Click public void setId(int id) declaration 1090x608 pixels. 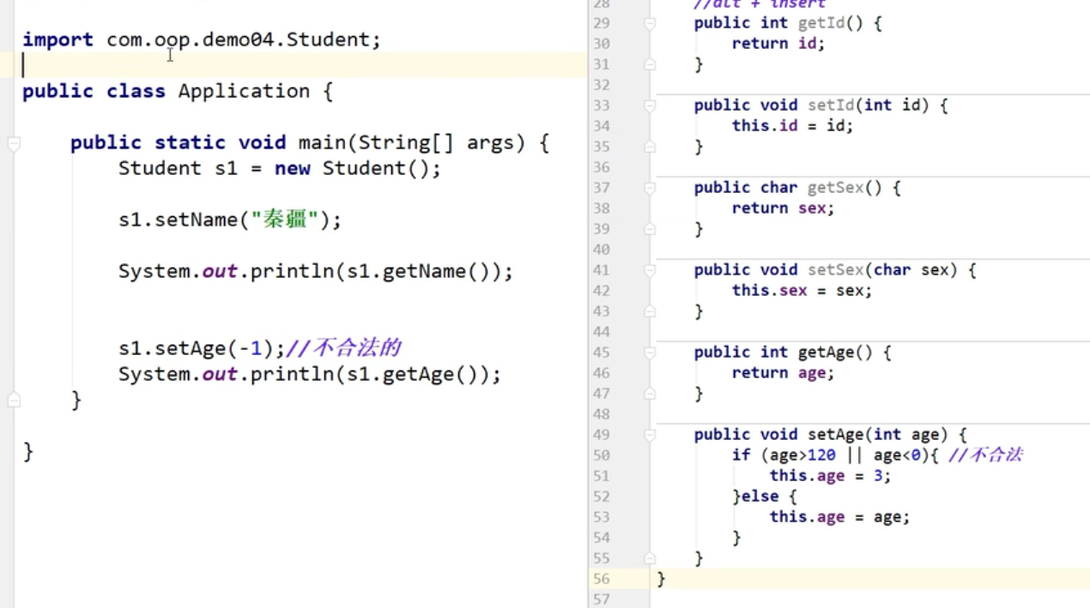[821, 105]
